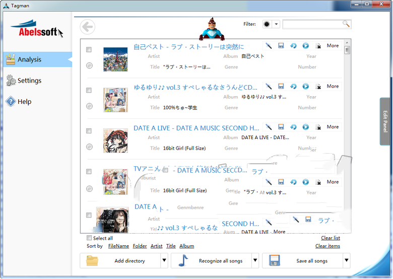393x279 pixels.
Task: Revert changes on DATE A LIVE song
Action: pos(293,127)
